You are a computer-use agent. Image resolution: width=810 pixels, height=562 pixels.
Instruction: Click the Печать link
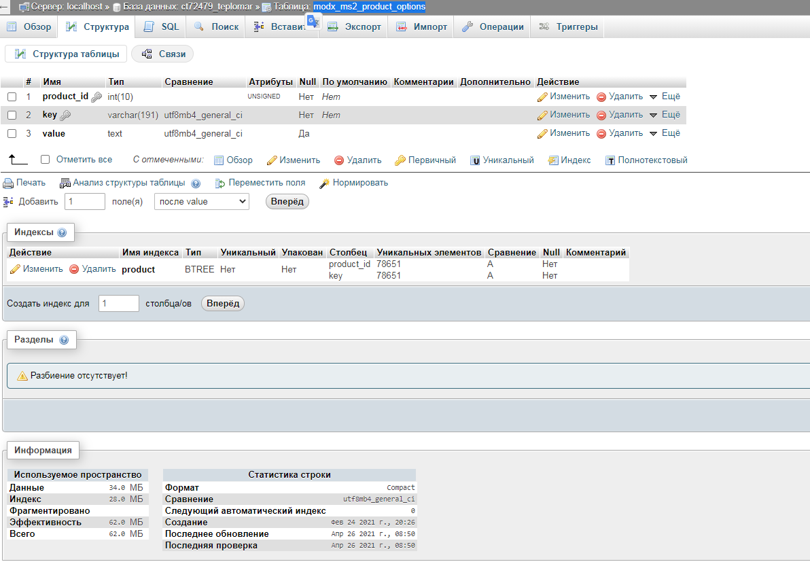click(24, 183)
